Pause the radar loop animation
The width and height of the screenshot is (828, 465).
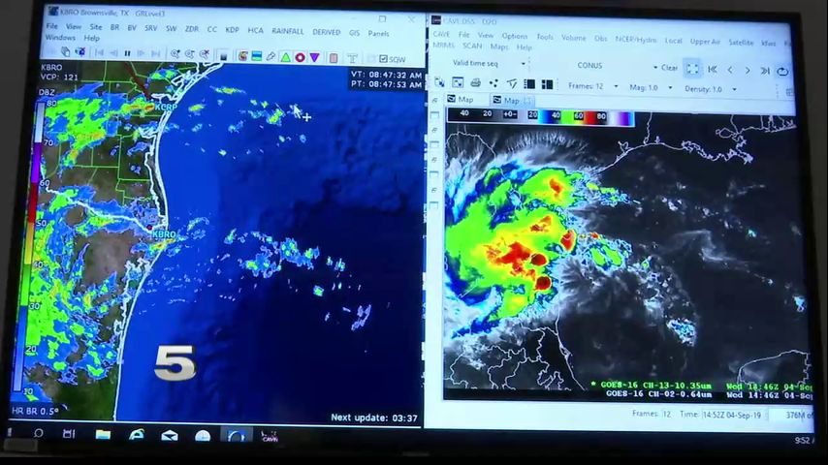(x=127, y=54)
